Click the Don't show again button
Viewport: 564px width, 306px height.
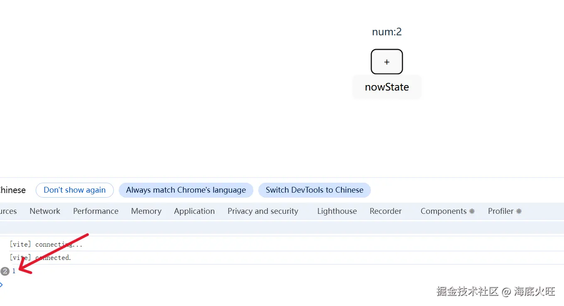coord(75,190)
